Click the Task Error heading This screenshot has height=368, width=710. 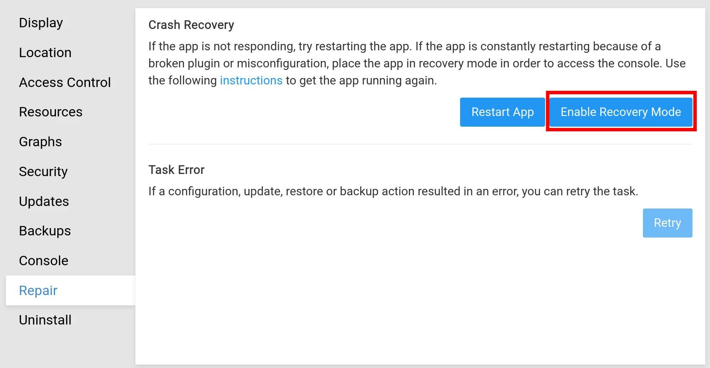[x=176, y=169]
